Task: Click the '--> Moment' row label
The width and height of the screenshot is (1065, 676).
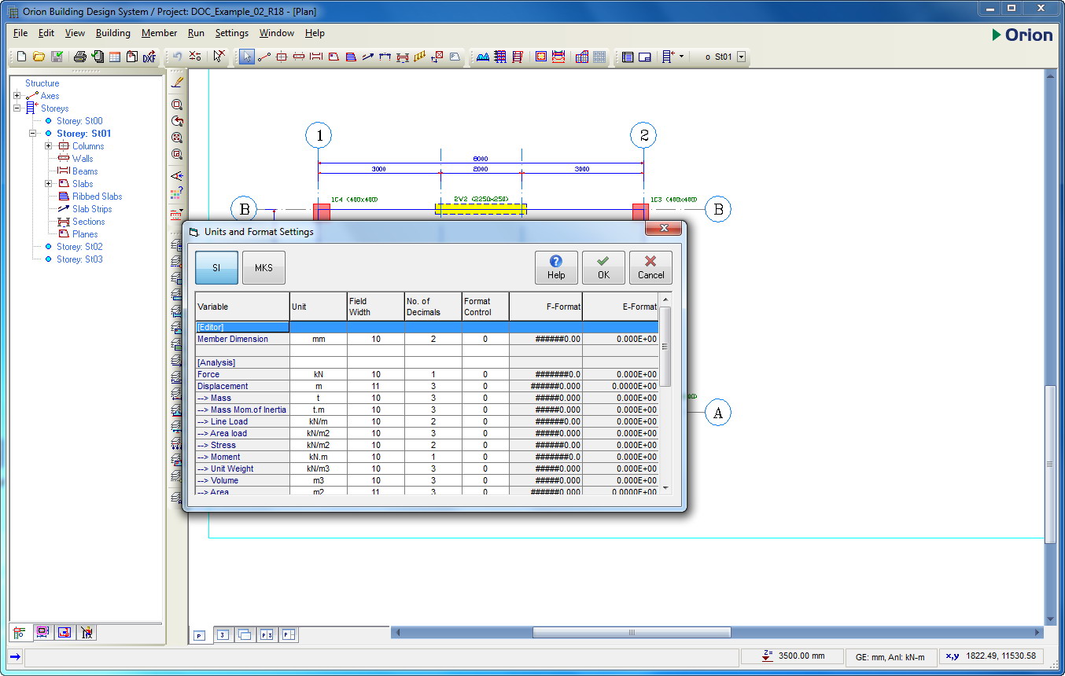Action: click(x=242, y=457)
